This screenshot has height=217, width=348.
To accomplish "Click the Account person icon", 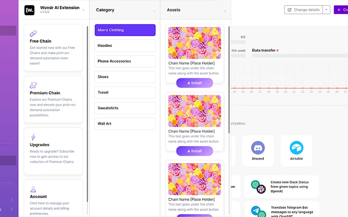I will click(33, 189).
